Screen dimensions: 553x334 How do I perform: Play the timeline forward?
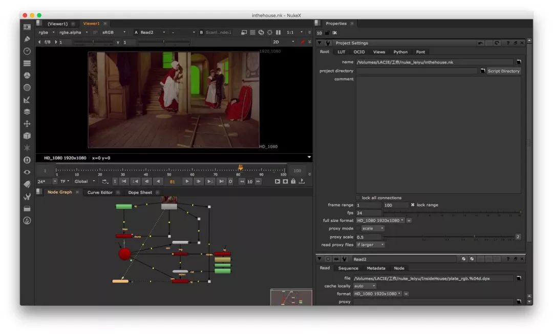187,181
